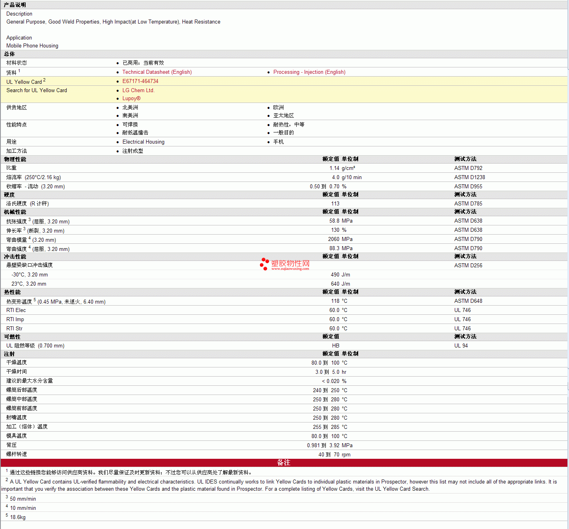Select mold temperature value 80.0 到 100
Screen dimensions: 569x529
[325, 436]
